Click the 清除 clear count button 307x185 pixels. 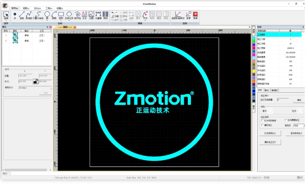point(299,100)
